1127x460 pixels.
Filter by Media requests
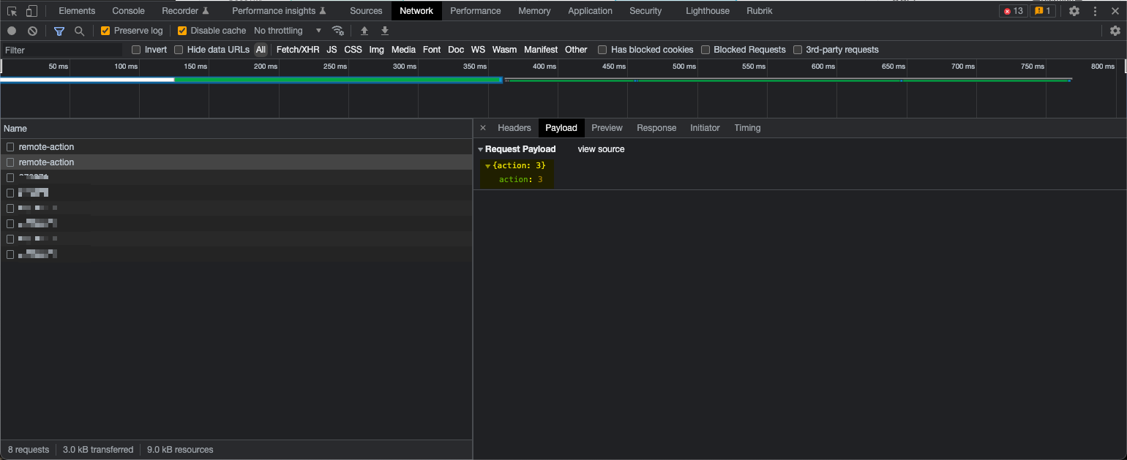click(x=403, y=50)
